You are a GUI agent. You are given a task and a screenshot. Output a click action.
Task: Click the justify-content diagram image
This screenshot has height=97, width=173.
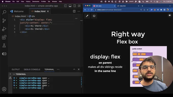click(x=148, y=66)
